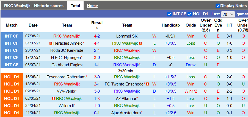Viewport: 248px width, 117px height.
Task: Toggle the Display Notes checkbox
Action: (x=218, y=6)
